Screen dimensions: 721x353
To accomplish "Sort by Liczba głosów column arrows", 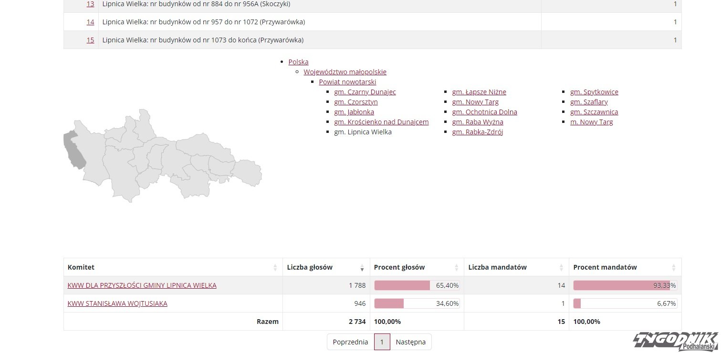I will pos(362,267).
